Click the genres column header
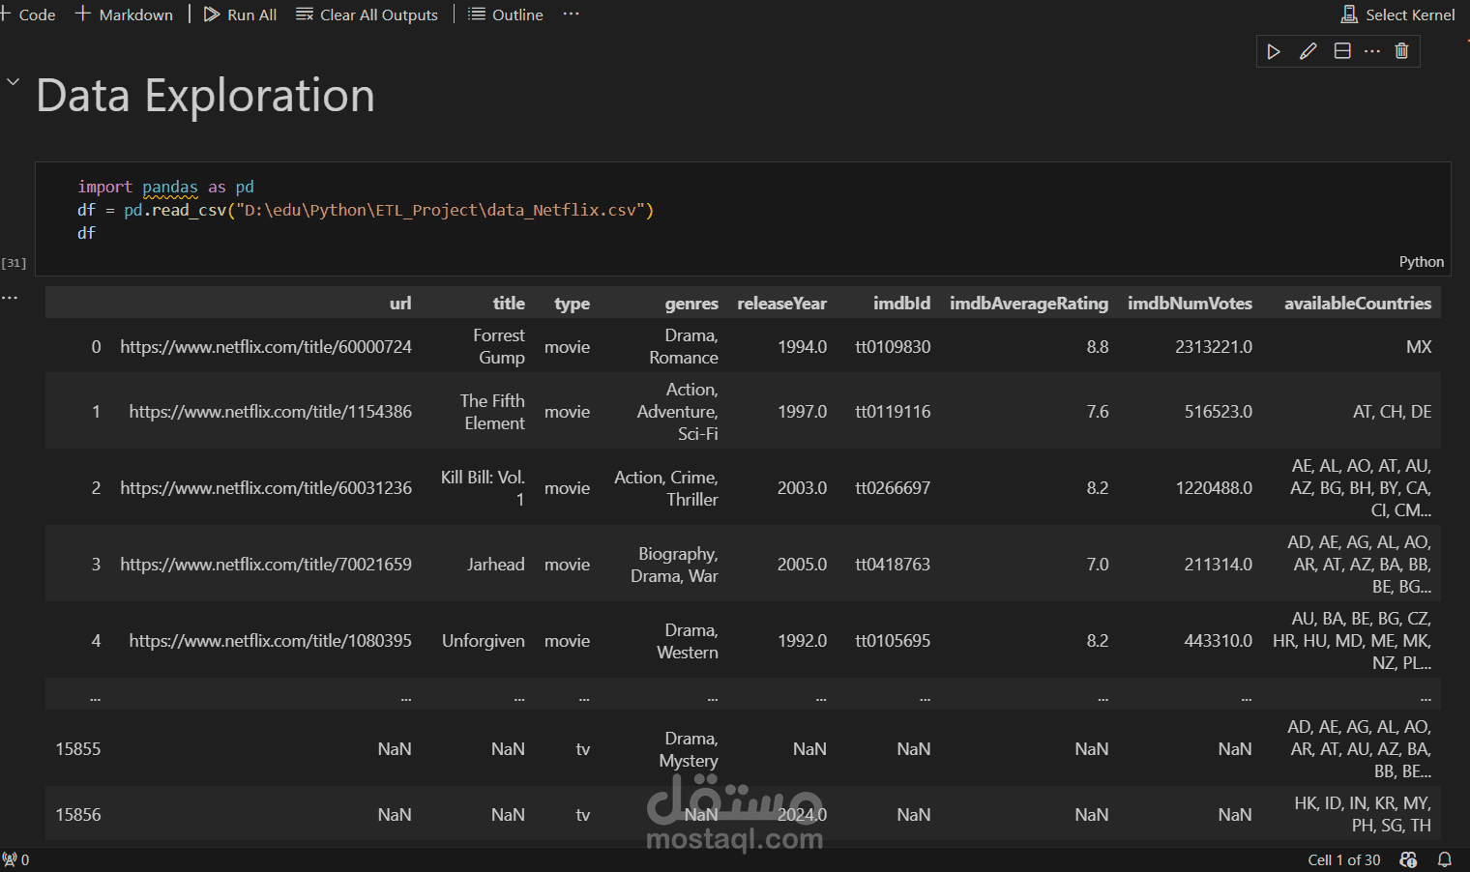The width and height of the screenshot is (1470, 872). [691, 304]
